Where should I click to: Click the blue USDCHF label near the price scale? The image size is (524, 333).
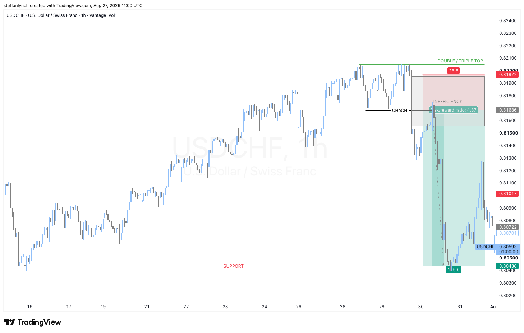pyautogui.click(x=486, y=247)
